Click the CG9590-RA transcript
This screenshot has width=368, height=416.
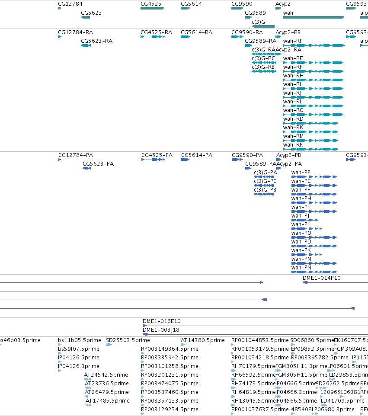[237, 37]
